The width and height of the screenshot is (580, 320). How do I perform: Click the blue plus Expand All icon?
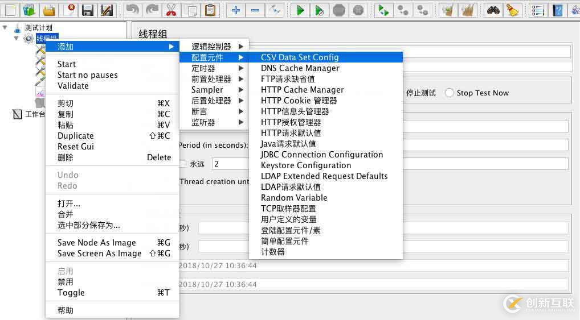pyautogui.click(x=236, y=10)
